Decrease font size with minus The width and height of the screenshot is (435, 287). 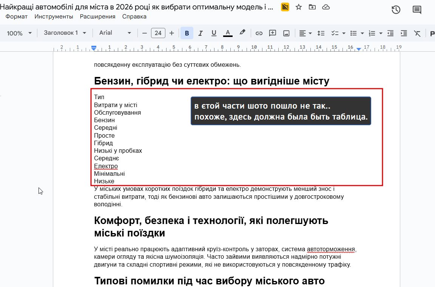(144, 33)
